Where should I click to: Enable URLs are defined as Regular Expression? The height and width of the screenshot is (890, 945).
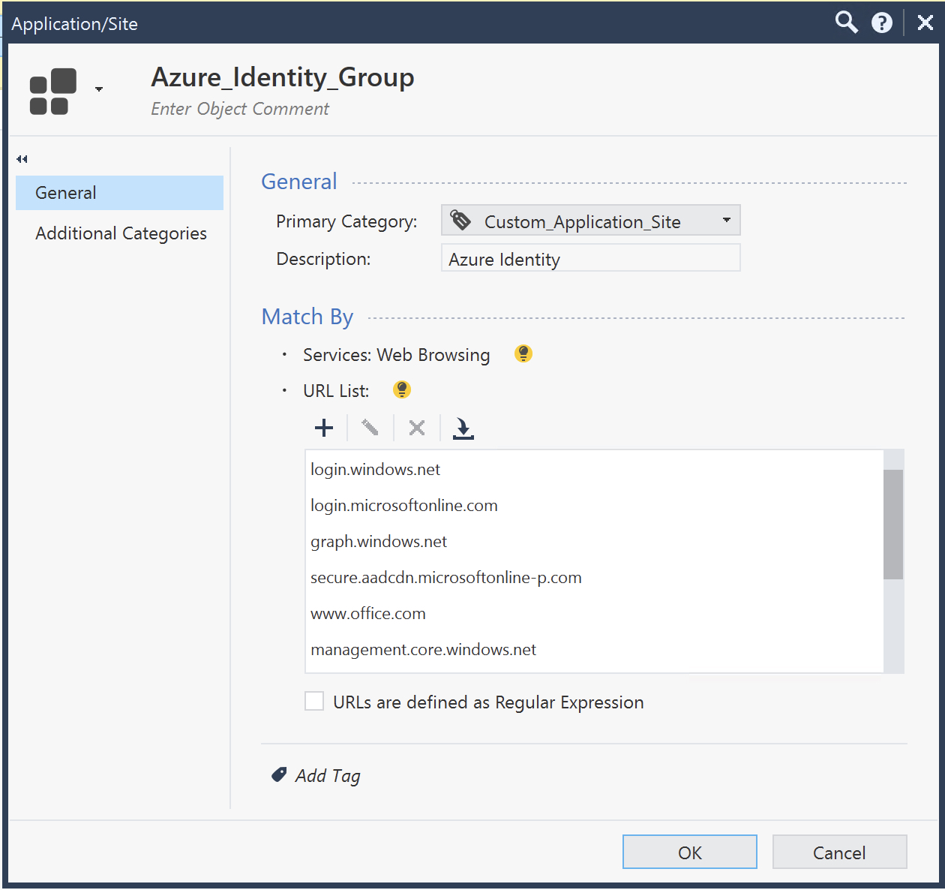pos(314,701)
